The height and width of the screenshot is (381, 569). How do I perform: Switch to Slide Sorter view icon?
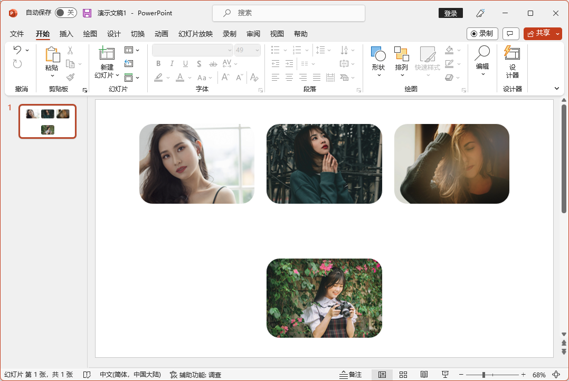pos(403,375)
